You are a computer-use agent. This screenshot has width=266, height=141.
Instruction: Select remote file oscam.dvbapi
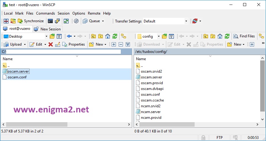[152, 89]
